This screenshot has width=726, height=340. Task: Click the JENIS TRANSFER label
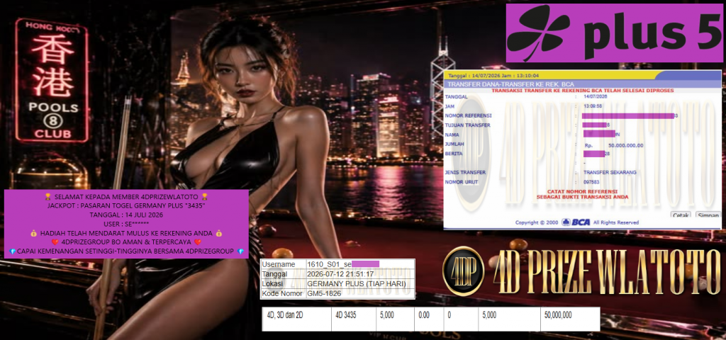point(465,173)
